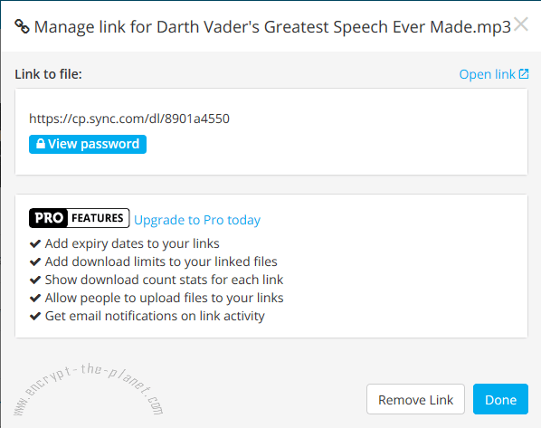
Task: Select the cp.sync.com share URL text
Action: tap(129, 119)
